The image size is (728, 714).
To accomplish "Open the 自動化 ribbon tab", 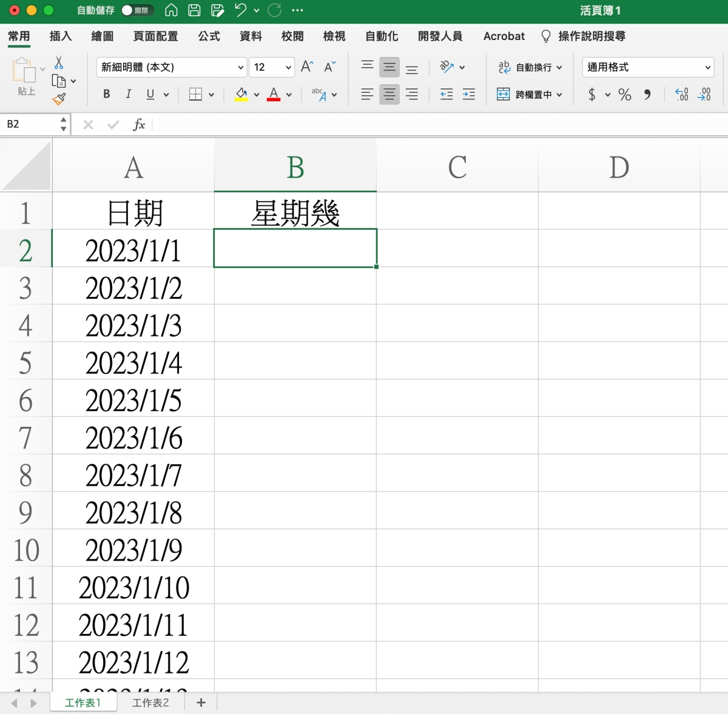I will tap(382, 36).
